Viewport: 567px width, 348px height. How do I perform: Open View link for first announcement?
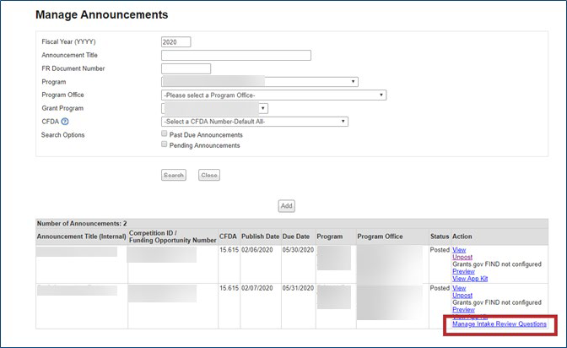459,250
